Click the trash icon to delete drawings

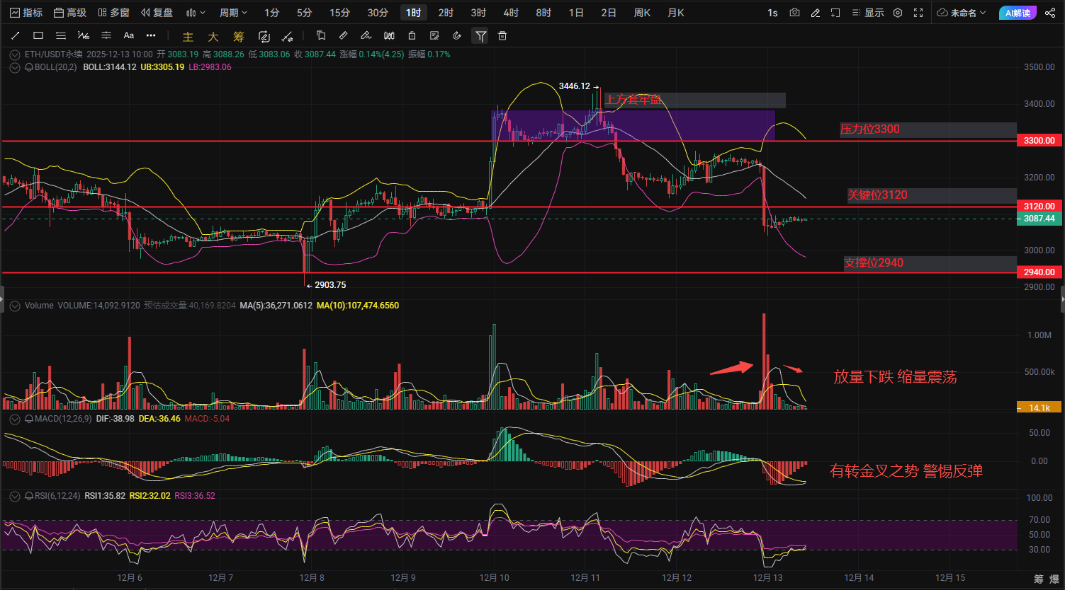502,36
